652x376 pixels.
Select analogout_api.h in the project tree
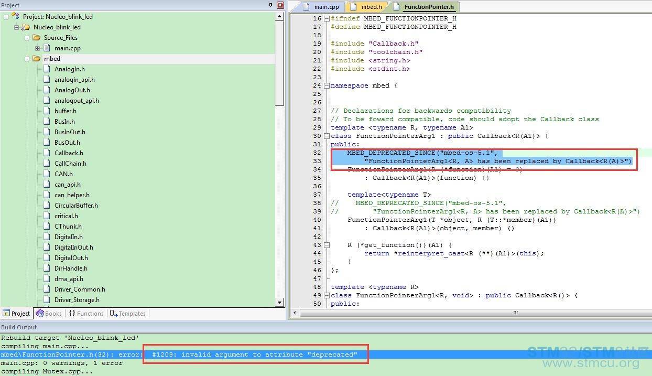[77, 101]
